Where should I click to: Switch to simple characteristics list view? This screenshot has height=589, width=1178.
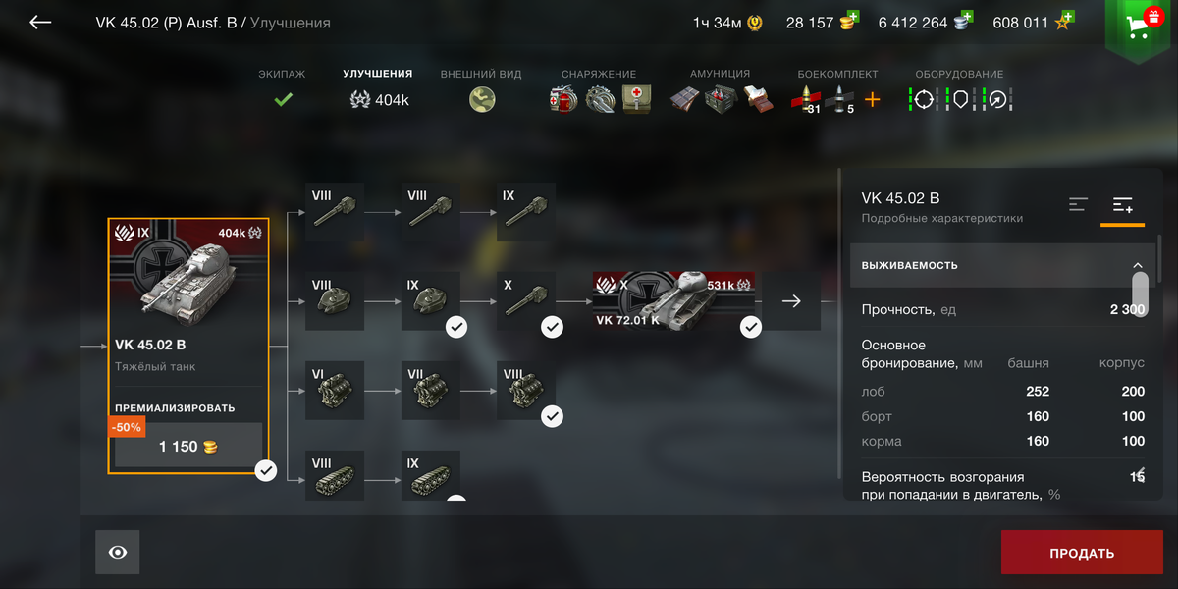1079,204
